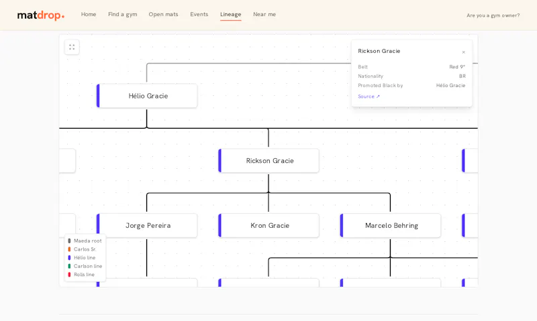Click the 'Carlson line' legend text

pyautogui.click(x=88, y=266)
